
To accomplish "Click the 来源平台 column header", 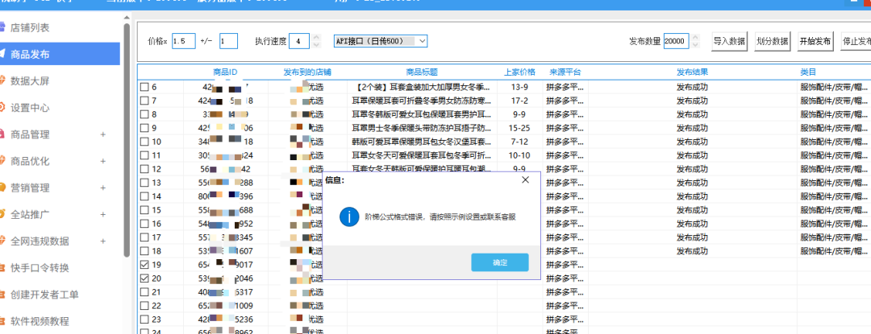I will point(565,72).
